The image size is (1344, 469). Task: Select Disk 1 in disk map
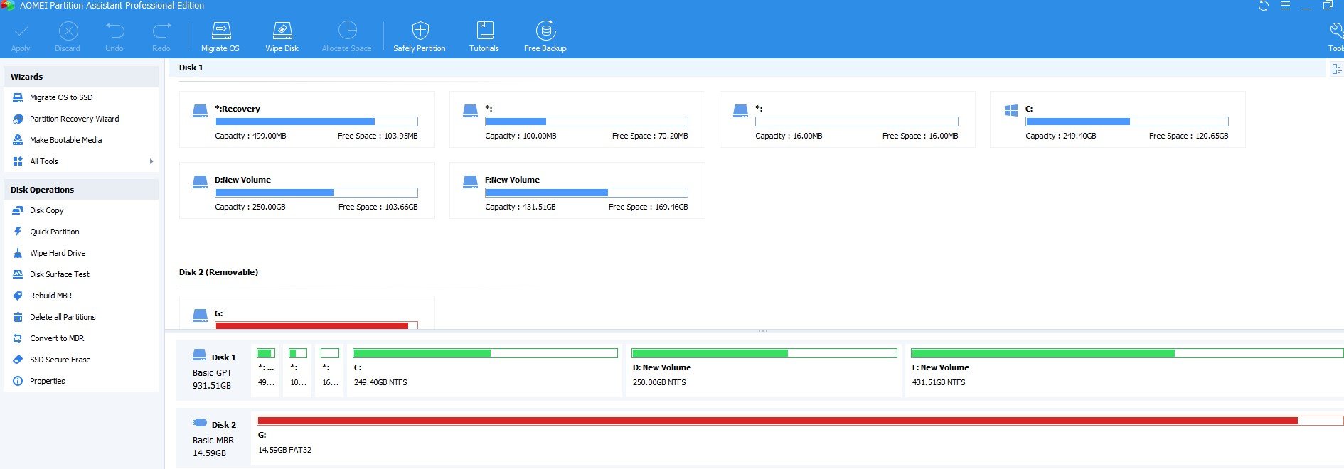point(213,370)
